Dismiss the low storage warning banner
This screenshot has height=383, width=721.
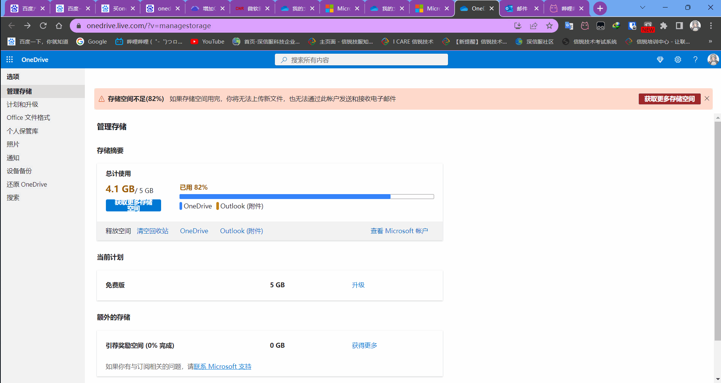tap(707, 98)
